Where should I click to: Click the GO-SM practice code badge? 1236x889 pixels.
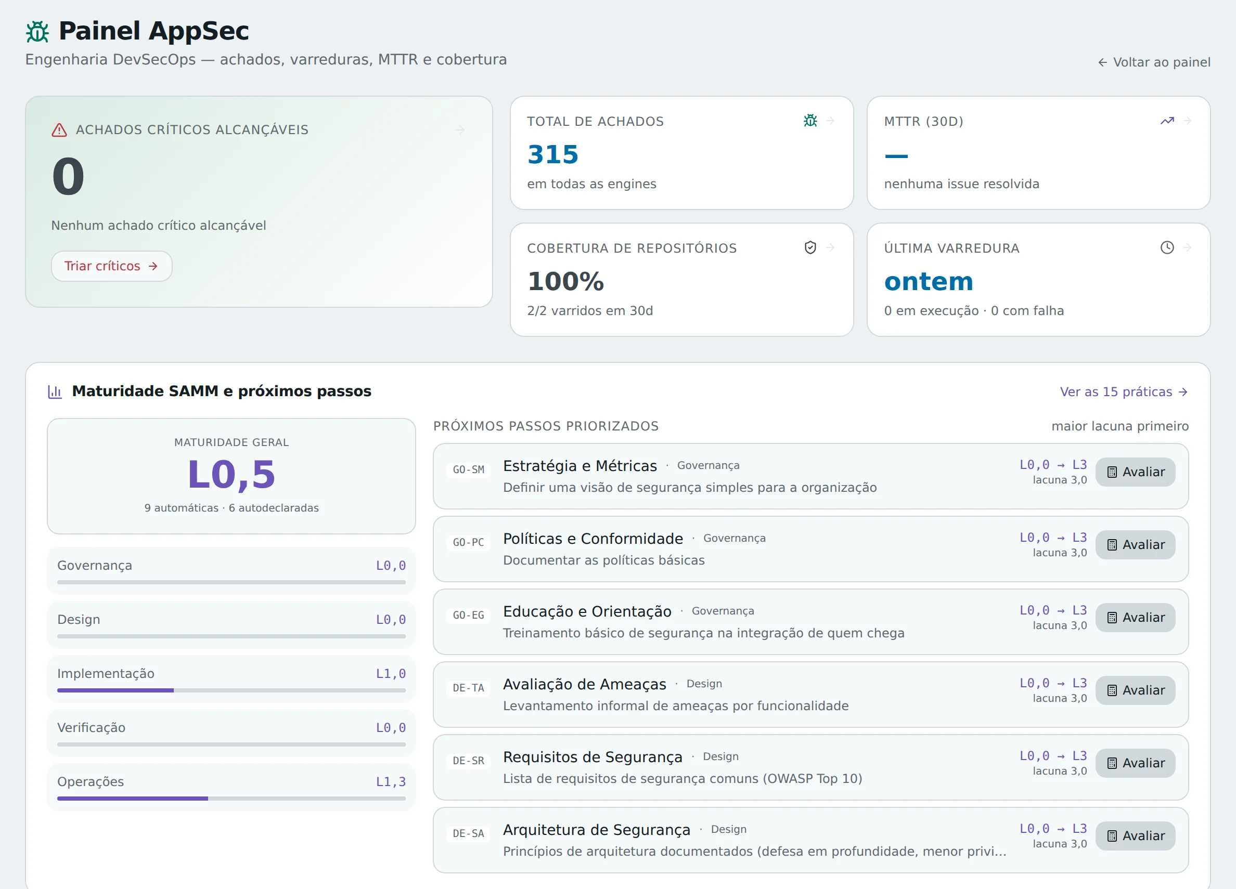[x=469, y=469]
